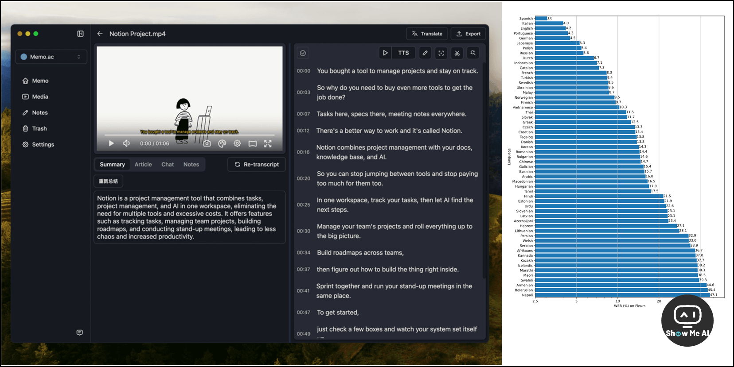Toggle theater mode in the video player

(253, 143)
